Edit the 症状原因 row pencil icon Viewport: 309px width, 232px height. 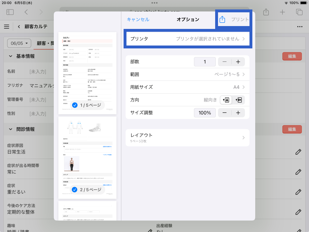coord(298,152)
